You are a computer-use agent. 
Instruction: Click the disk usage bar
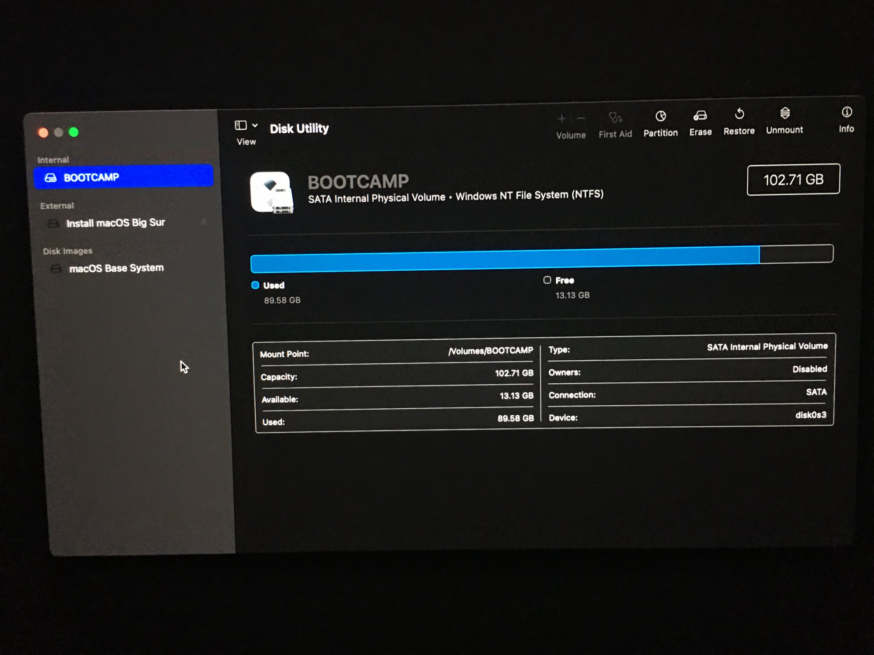pos(541,259)
